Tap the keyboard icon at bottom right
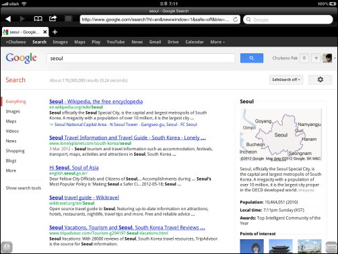Image resolution: width=338 pixels, height=254 pixels. click(331, 247)
